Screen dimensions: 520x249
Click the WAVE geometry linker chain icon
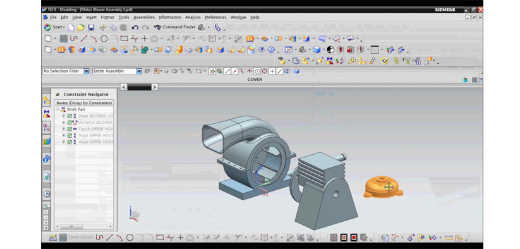click(x=396, y=61)
